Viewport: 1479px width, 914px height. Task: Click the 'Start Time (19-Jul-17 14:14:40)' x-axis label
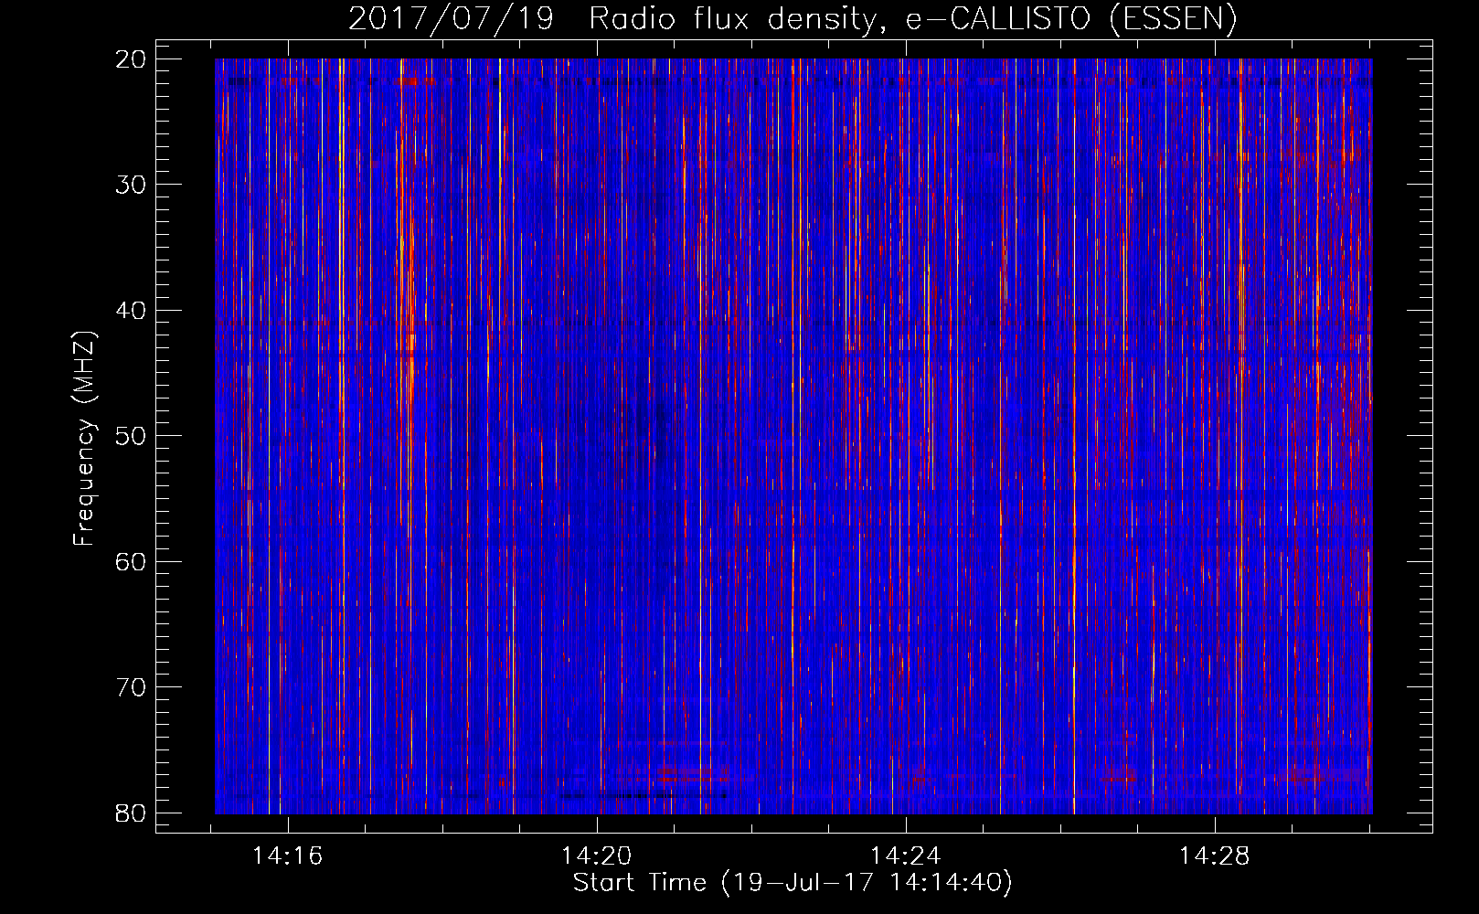[x=793, y=883]
